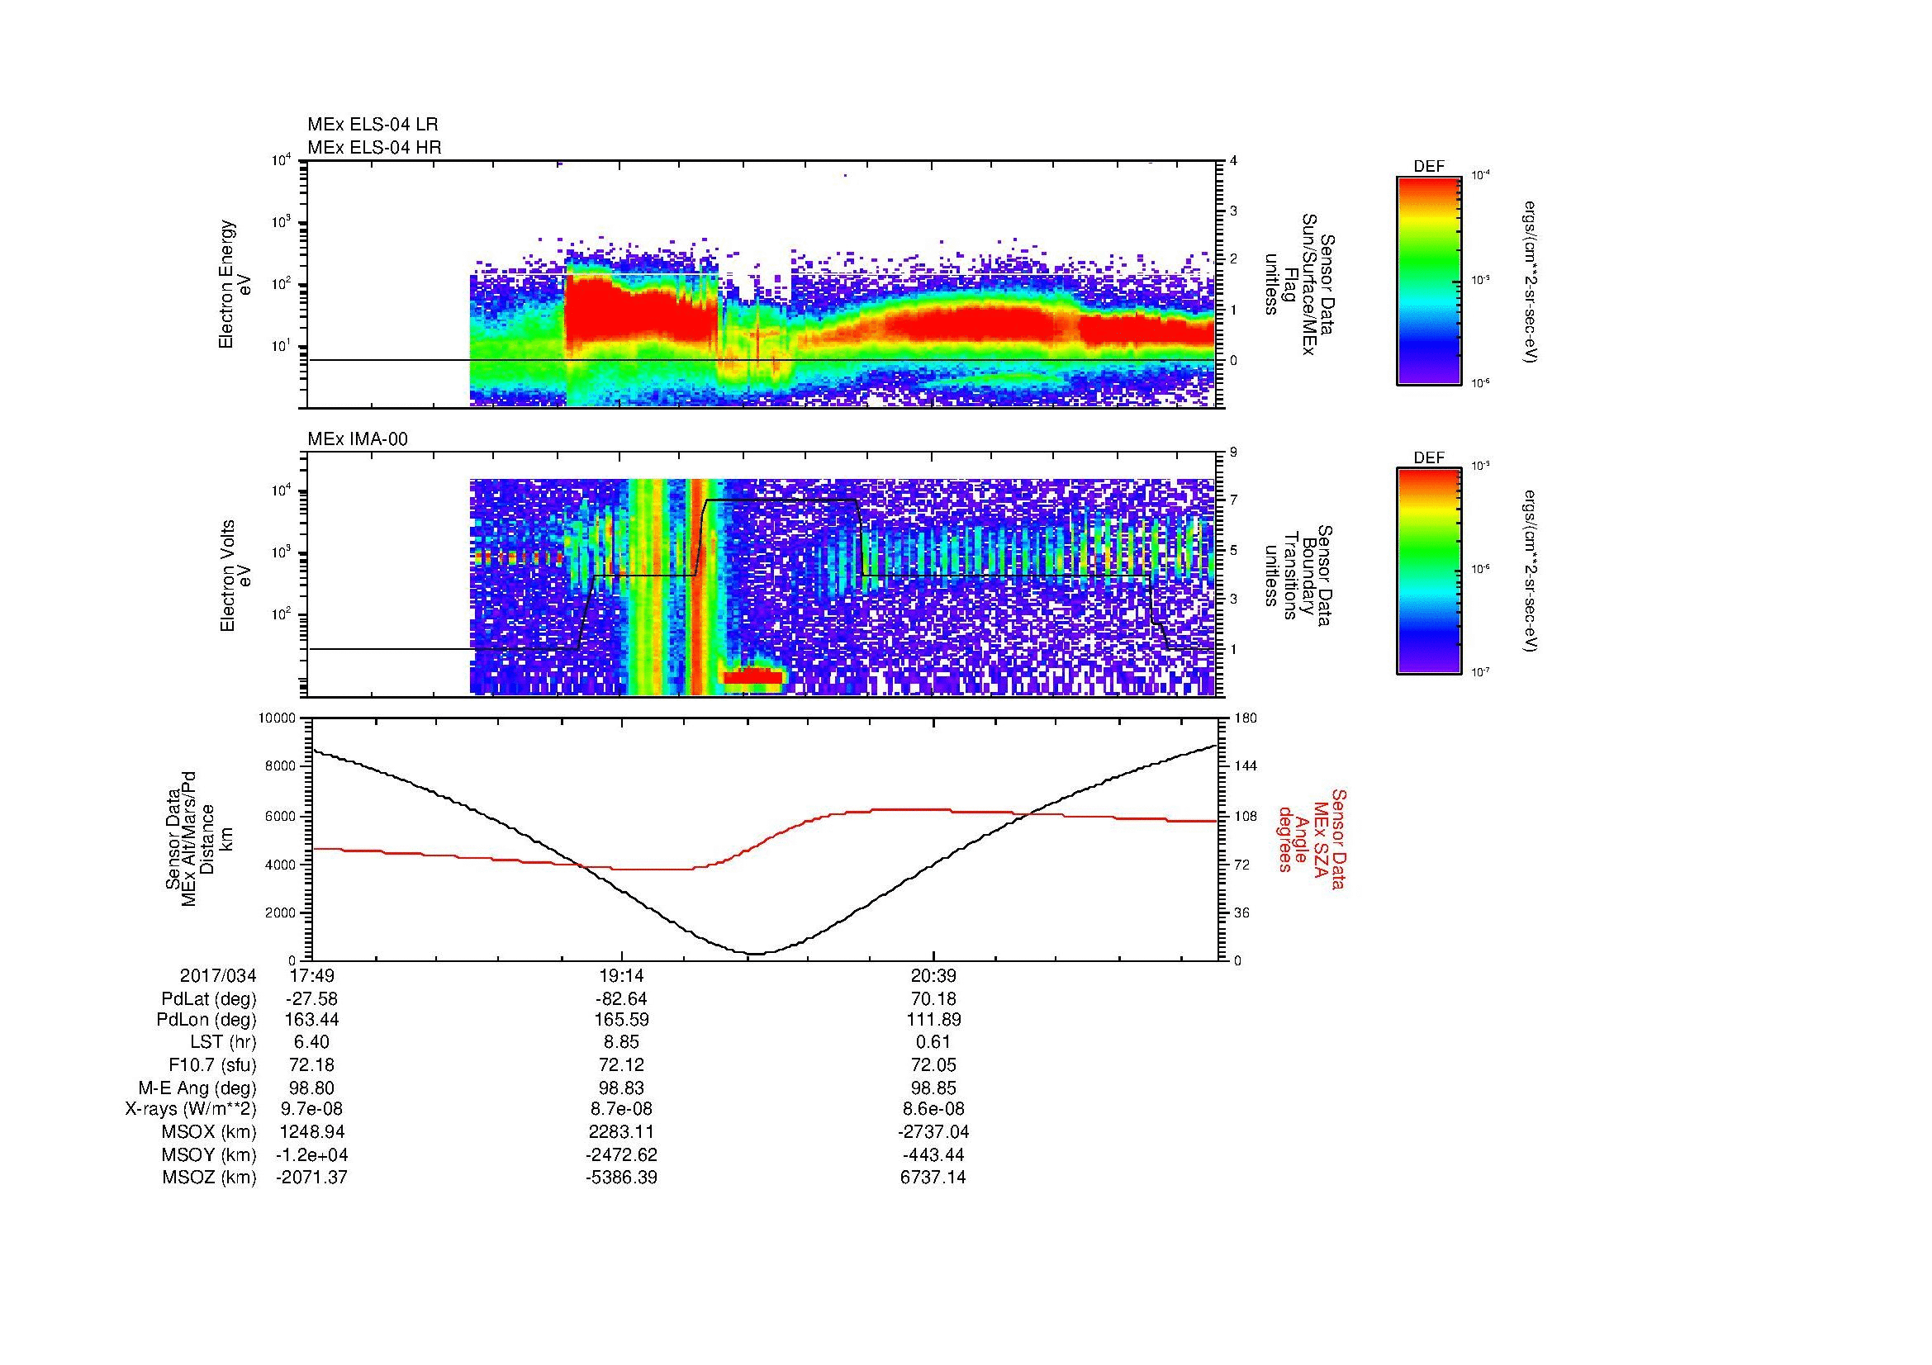Click the X-rays value '9.7e-08'
Image resolution: width=1932 pixels, height=1365 pixels.
[x=311, y=1109]
